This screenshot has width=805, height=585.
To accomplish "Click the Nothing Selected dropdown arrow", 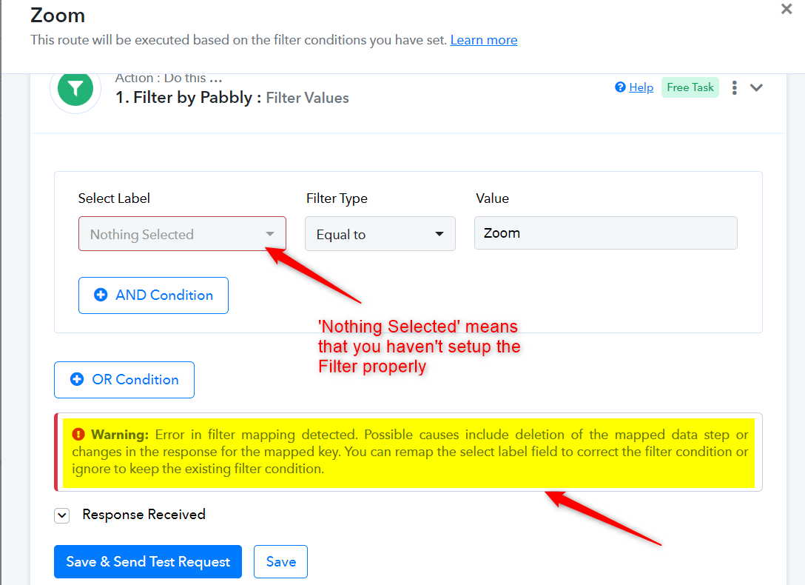I will (270, 234).
